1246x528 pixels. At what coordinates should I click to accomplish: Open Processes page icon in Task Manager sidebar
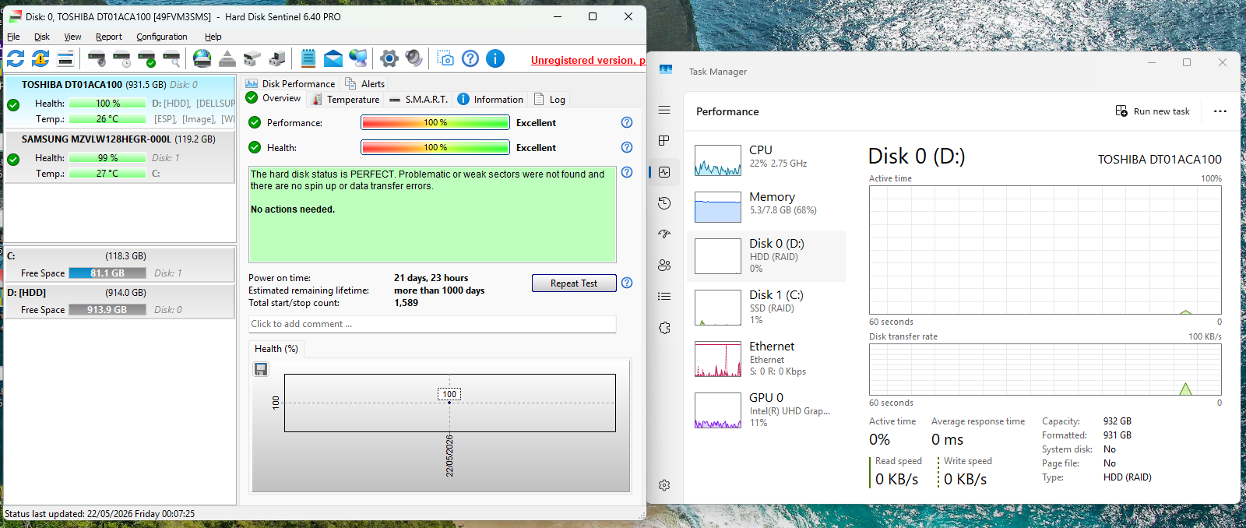click(x=664, y=141)
